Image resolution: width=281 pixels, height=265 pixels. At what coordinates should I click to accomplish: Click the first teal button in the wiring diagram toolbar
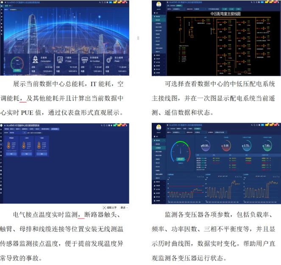[x=225, y=9]
